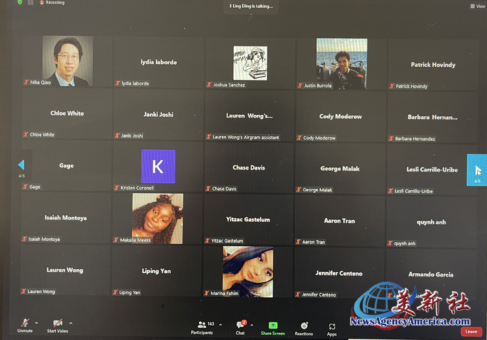487x340 pixels.
Task: Expand audio options arrow beside Unmute
Action: point(36,323)
